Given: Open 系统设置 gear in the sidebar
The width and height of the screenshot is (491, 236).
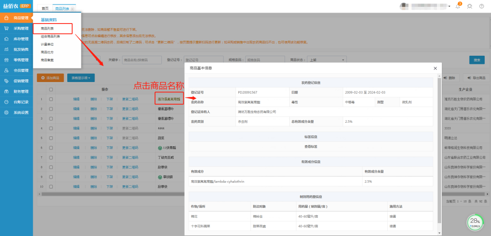Looking at the screenshot, I should (x=16, y=112).
